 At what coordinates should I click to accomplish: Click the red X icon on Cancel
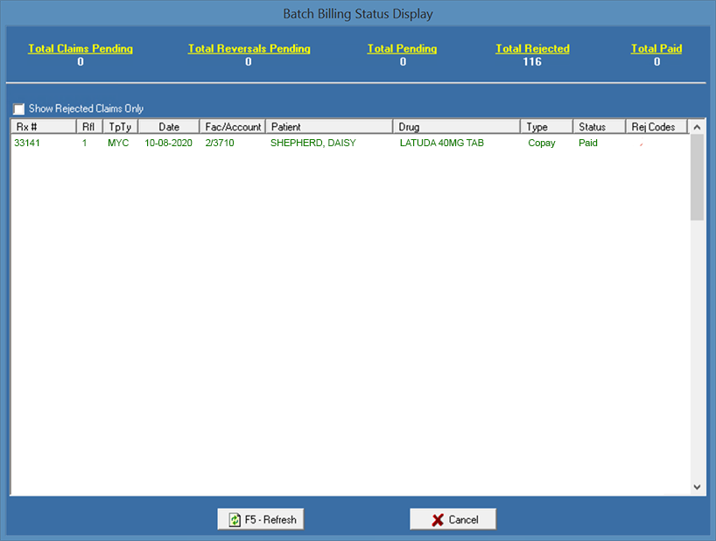tap(438, 519)
